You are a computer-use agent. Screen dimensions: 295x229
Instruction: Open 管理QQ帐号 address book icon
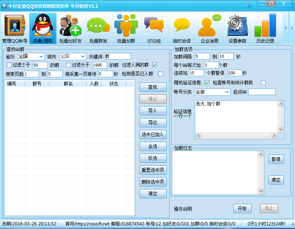pos(15,28)
